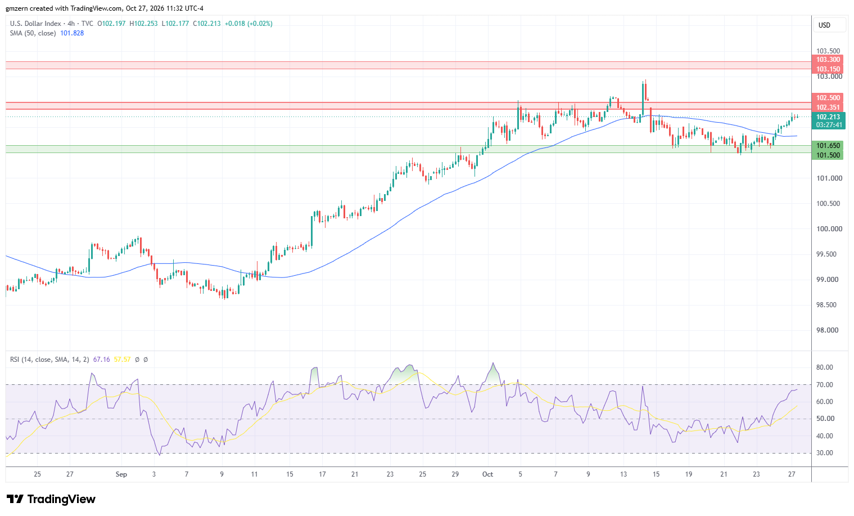Click the TradingView logo at bottom
The width and height of the screenshot is (854, 516).
(x=51, y=499)
